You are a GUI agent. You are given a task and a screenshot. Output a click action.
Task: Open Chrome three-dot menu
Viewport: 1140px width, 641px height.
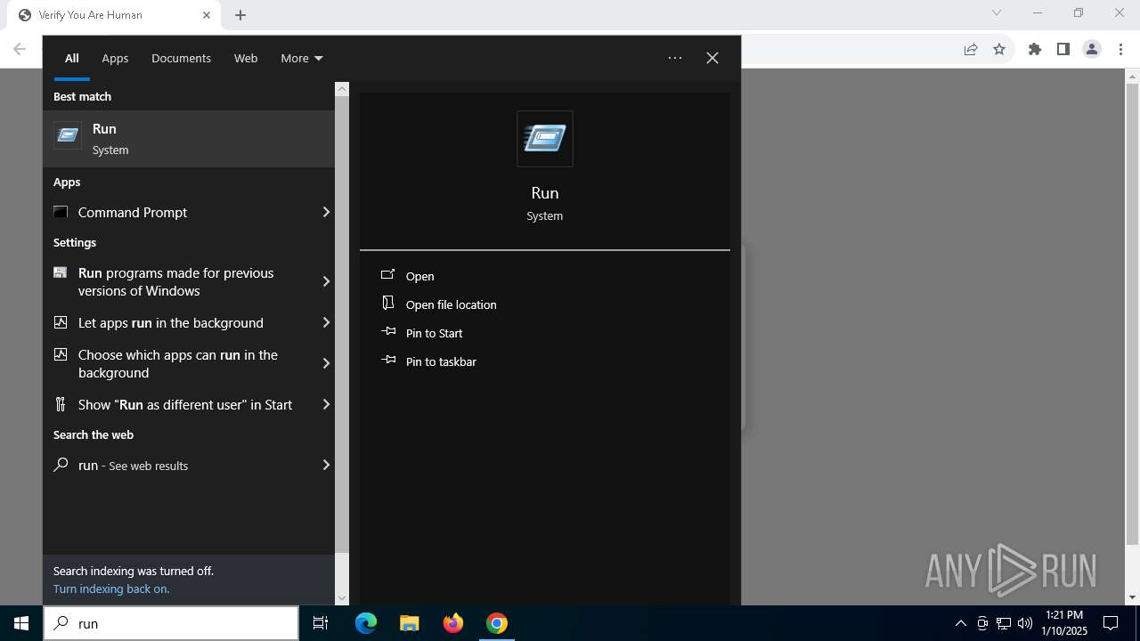(x=1120, y=50)
